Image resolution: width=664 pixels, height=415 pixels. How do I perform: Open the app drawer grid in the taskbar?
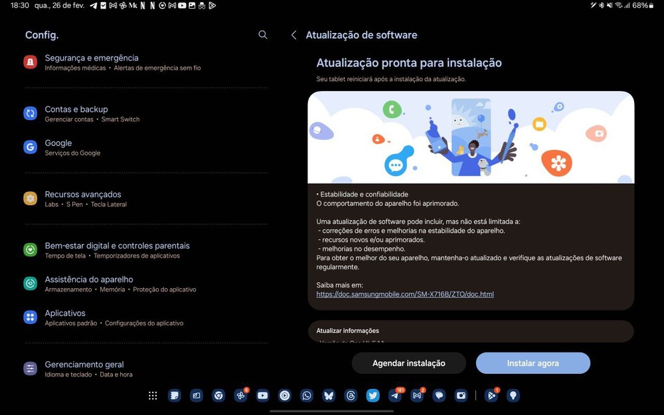[153, 396]
